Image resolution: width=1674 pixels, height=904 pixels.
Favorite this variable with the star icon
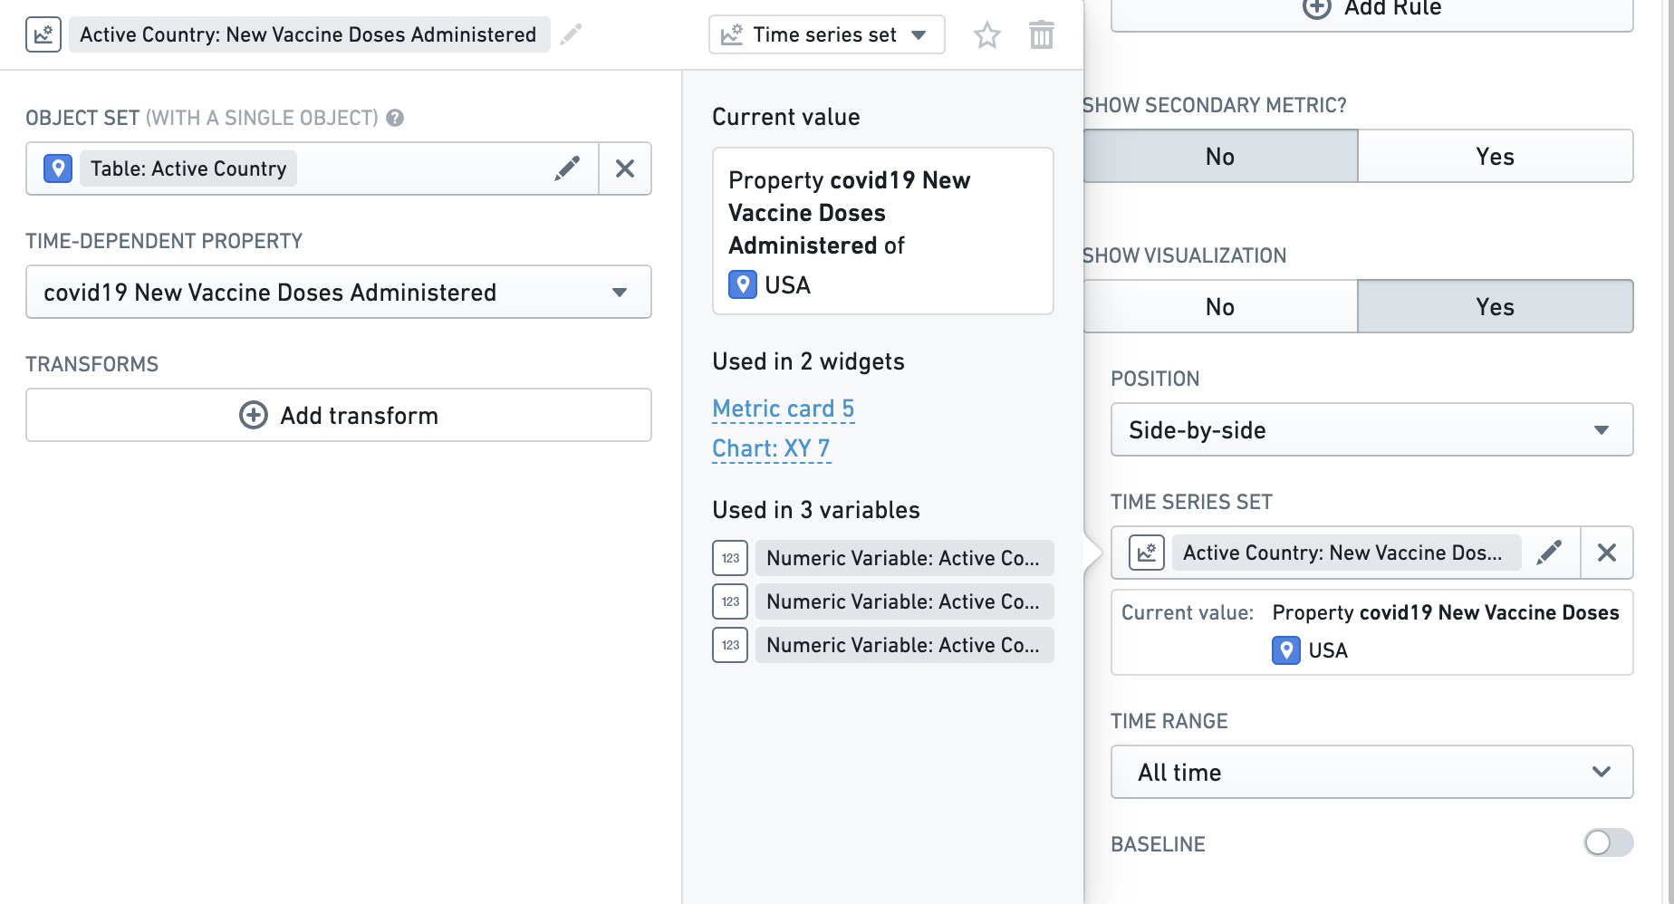(986, 35)
